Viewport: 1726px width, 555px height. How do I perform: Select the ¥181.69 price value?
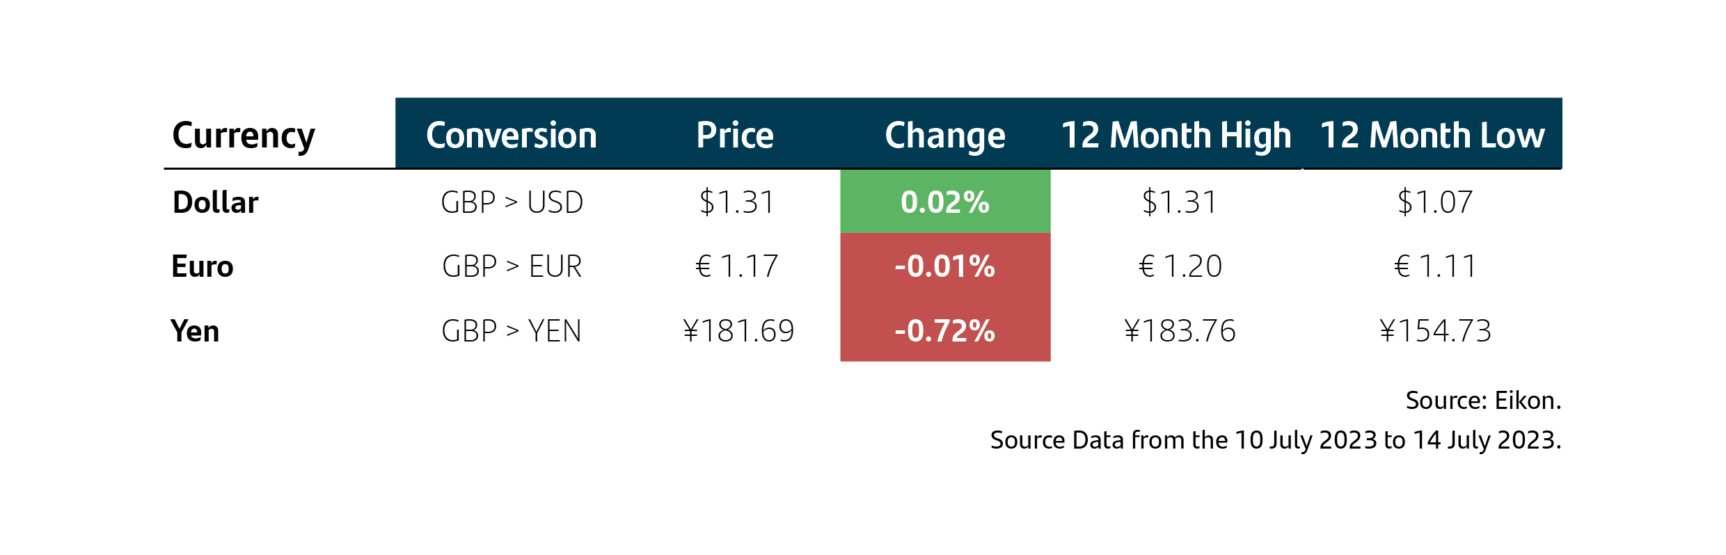point(738,331)
